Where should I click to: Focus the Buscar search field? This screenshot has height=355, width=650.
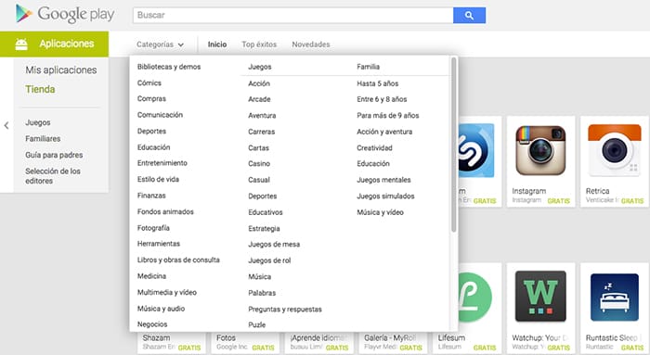click(293, 16)
